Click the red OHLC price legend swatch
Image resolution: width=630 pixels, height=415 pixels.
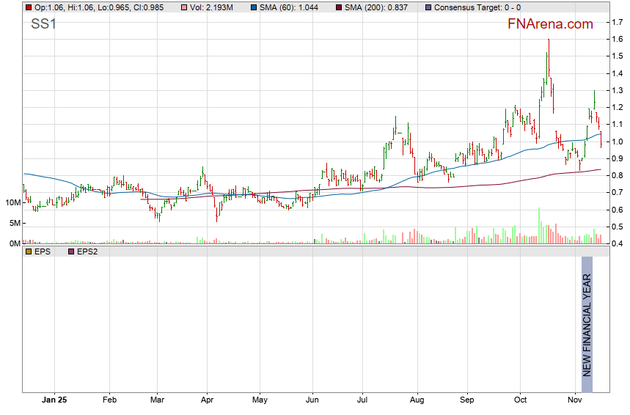[x=29, y=7]
